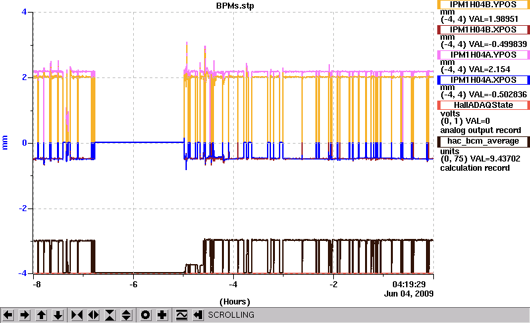Zoom out horizontally with outward-pointing triangles icon
Viewport: 530px width, 323px height.
pos(93,315)
